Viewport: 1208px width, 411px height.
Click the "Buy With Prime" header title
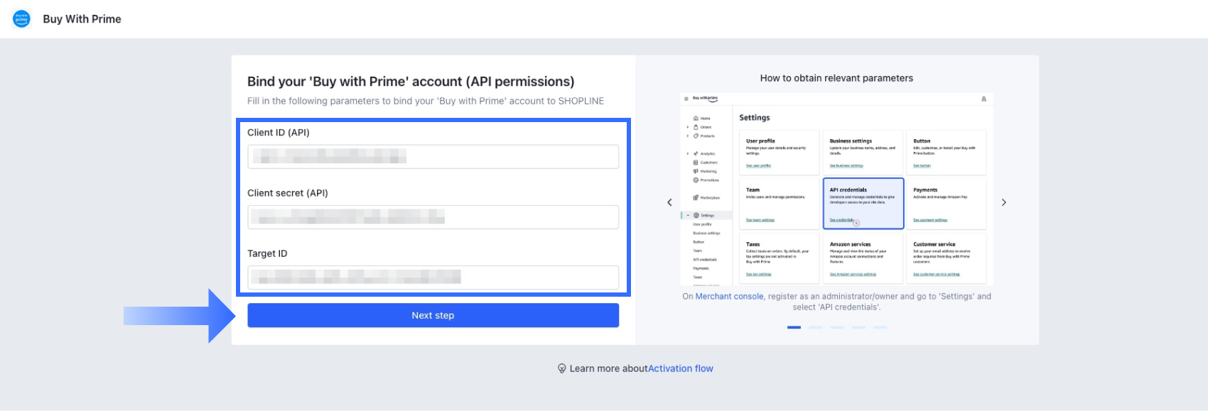coord(82,19)
